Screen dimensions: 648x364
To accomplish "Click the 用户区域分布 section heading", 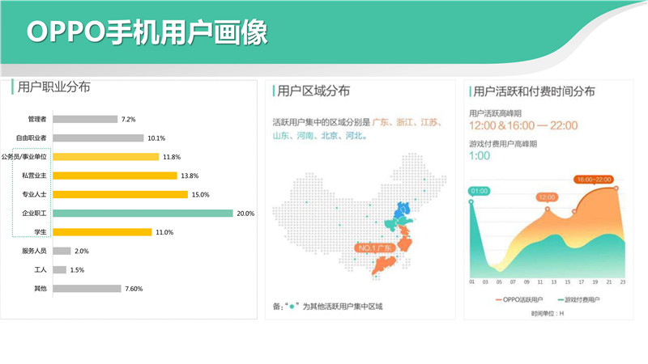I will pyautogui.click(x=313, y=91).
